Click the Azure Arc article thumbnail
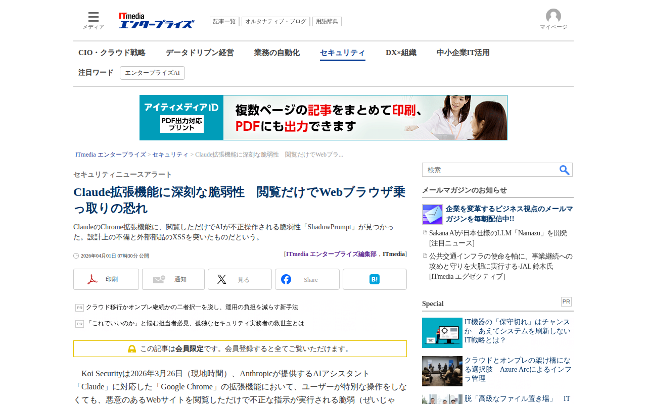The image size is (647, 404). pyautogui.click(x=442, y=371)
